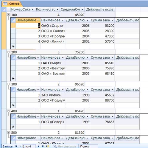Screen dimensions: 148x148
Task: Select all rows corner in sector 300 subtable
Action: point(13,90)
